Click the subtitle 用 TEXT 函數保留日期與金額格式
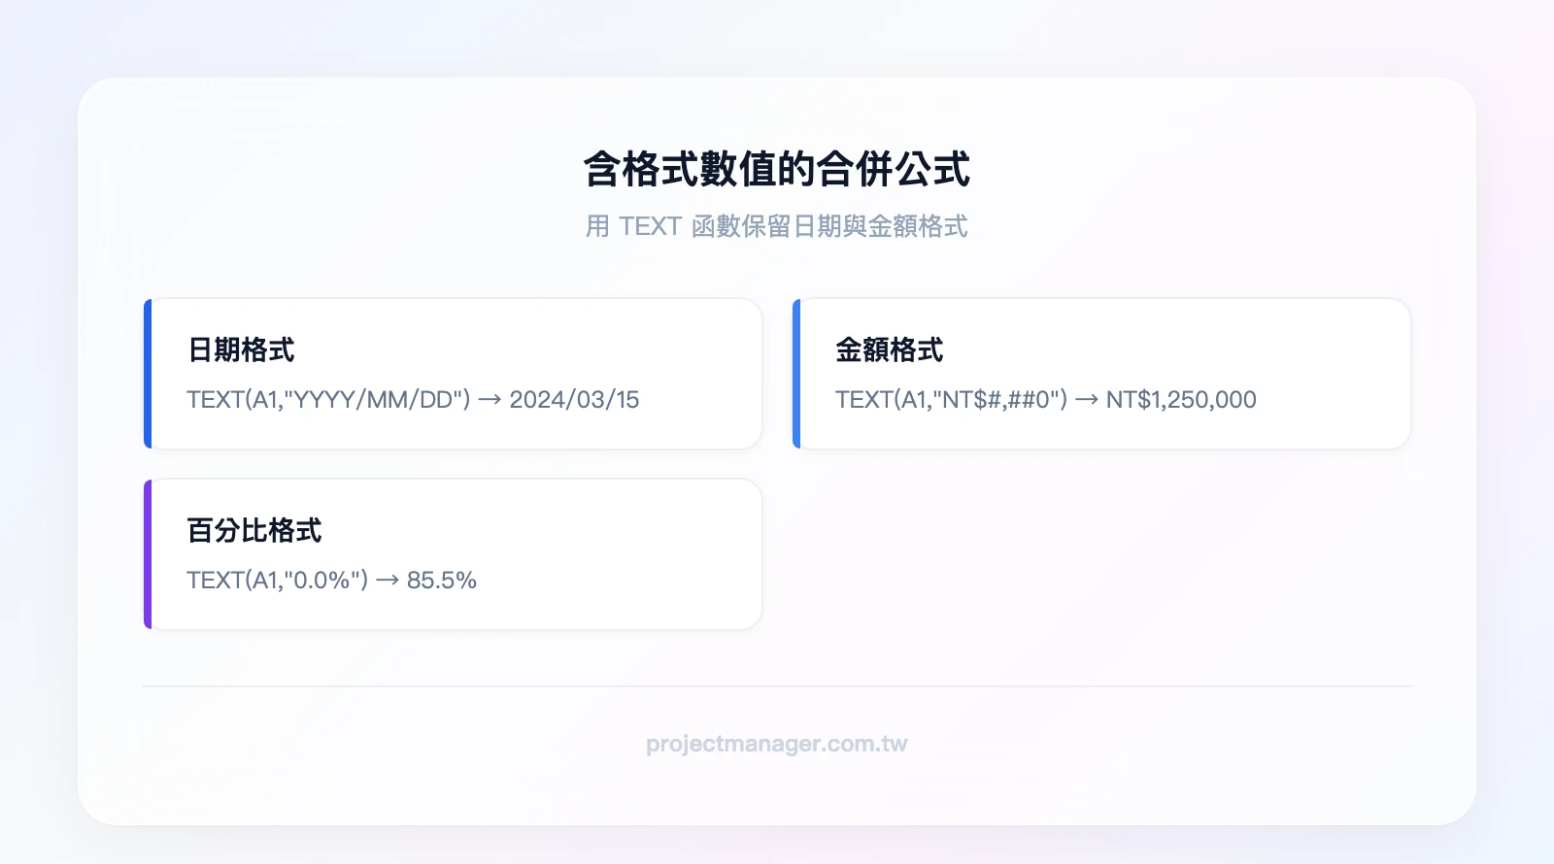Image resolution: width=1554 pixels, height=864 pixels. pyautogui.click(x=776, y=226)
